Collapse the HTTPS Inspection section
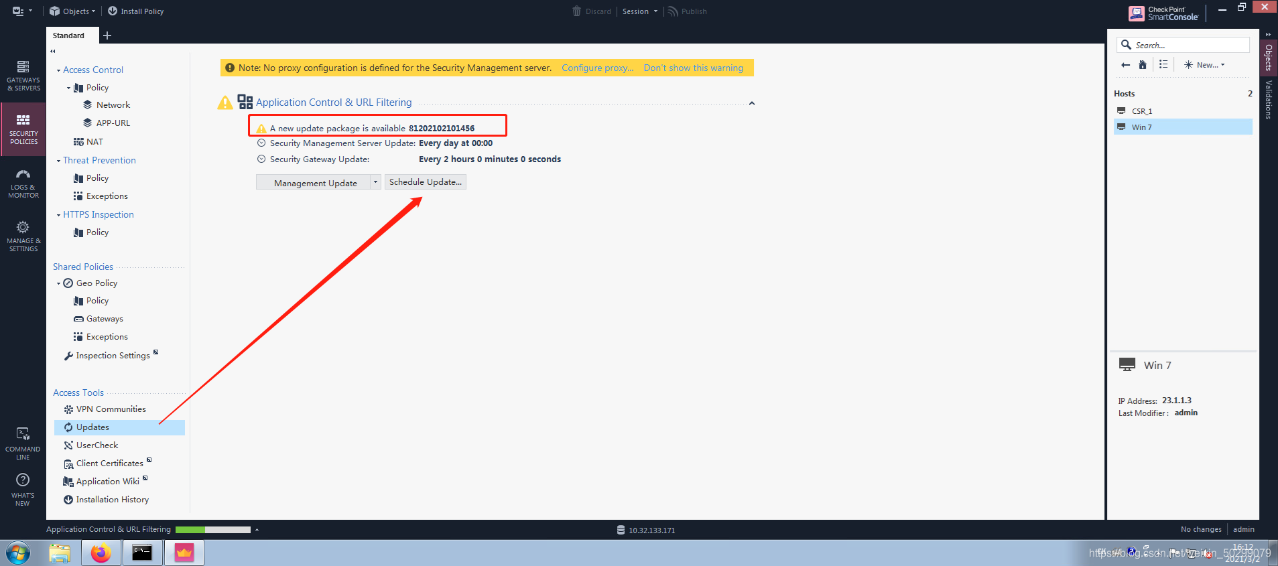Image resolution: width=1278 pixels, height=566 pixels. (58, 215)
